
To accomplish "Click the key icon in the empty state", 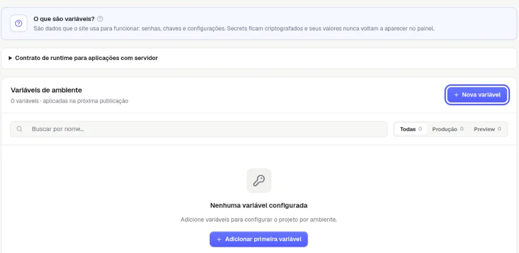I will [x=259, y=181].
